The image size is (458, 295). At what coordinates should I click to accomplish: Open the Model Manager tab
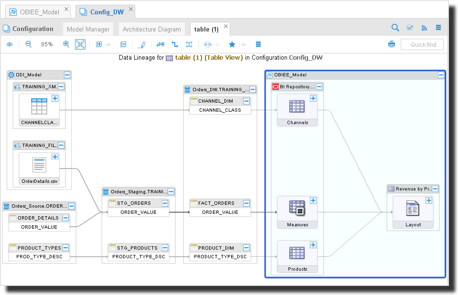pyautogui.click(x=88, y=29)
